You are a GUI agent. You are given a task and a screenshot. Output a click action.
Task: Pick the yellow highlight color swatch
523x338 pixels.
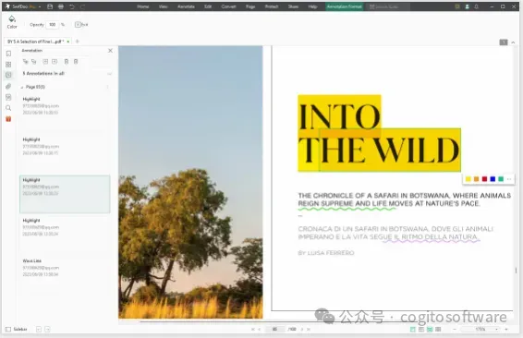(x=468, y=179)
